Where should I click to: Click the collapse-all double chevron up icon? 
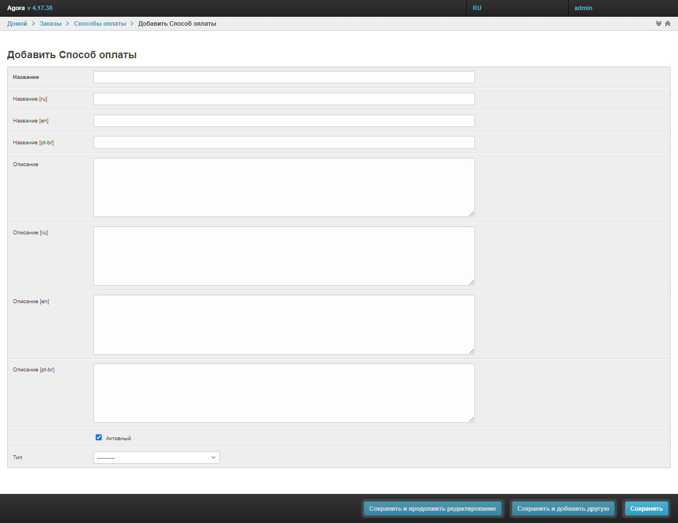point(667,23)
